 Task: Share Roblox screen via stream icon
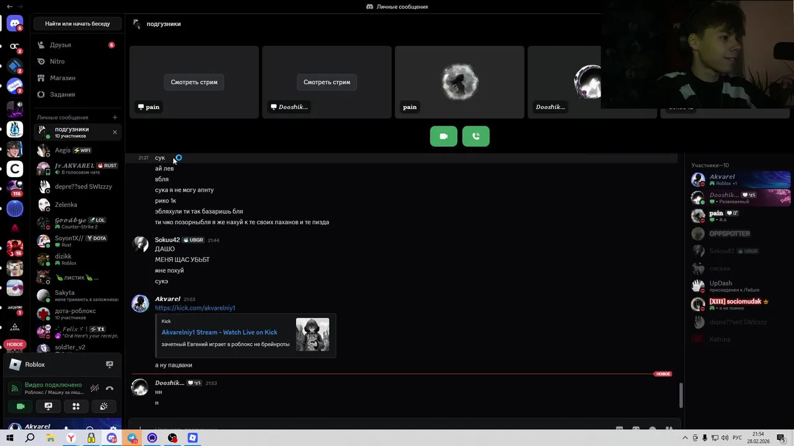coord(110,364)
